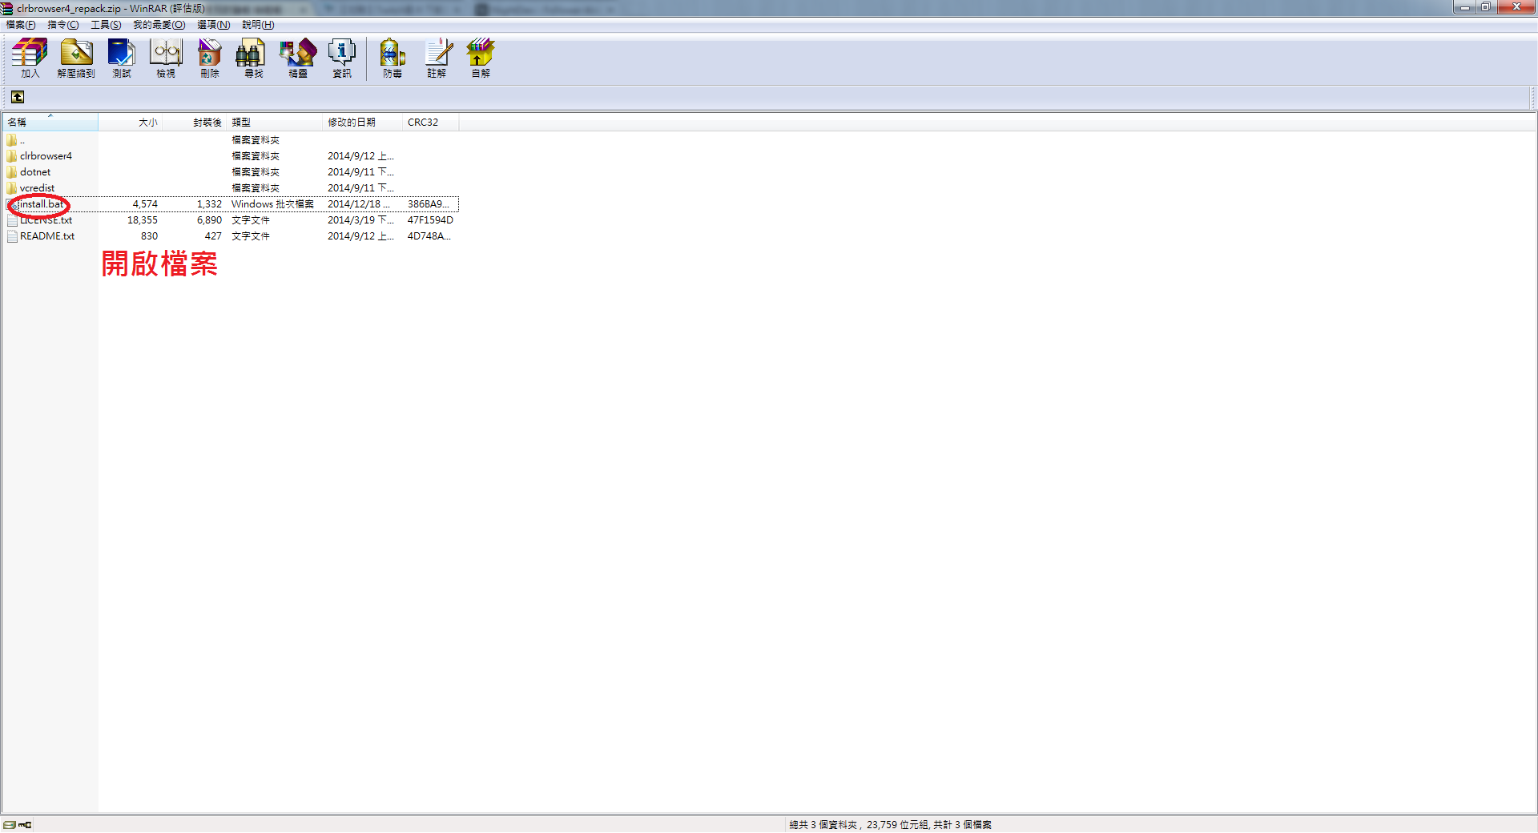The image size is (1538, 833).
Task: Sort by the 類型 column header
Action: 275,123
